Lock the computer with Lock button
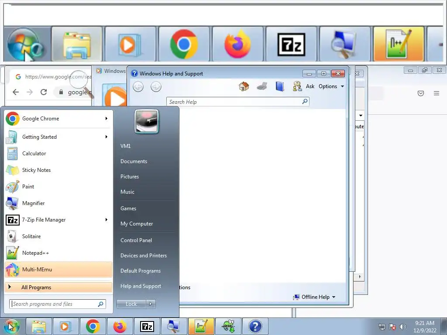This screenshot has height=335, width=447. (131, 304)
